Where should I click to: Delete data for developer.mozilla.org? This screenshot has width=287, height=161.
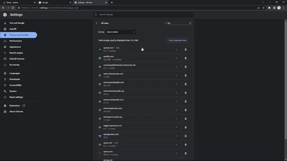click(x=185, y=119)
